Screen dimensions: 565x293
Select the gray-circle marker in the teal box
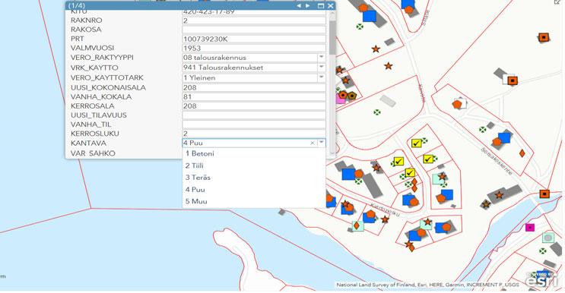(548, 238)
